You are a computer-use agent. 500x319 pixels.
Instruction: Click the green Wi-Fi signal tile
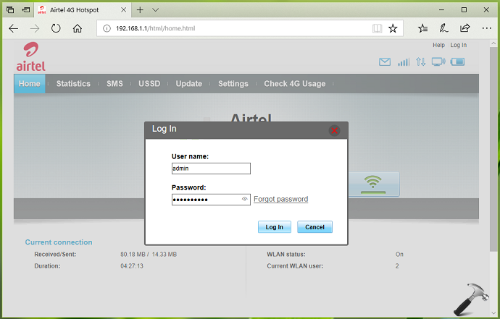373,184
